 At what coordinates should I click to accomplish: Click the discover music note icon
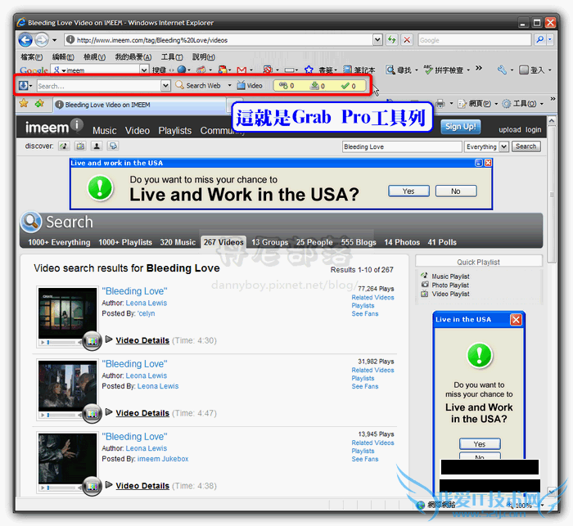64,146
